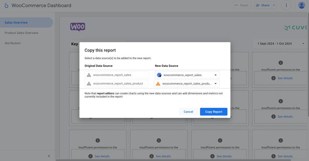Click info icon atop bottom second chart
This screenshot has height=161, width=309.
(x=159, y=140)
